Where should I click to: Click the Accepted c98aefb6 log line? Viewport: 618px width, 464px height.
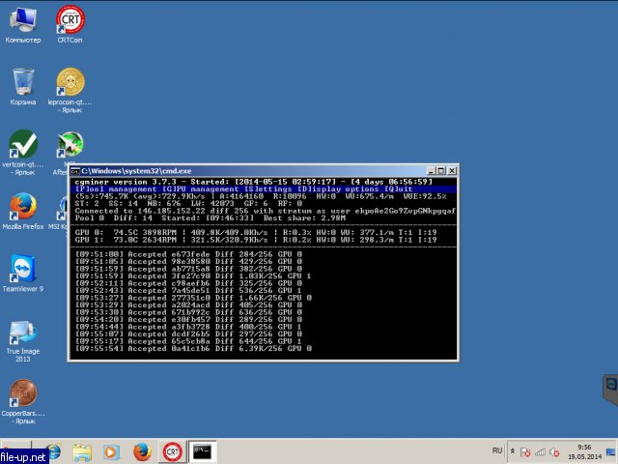tap(189, 283)
